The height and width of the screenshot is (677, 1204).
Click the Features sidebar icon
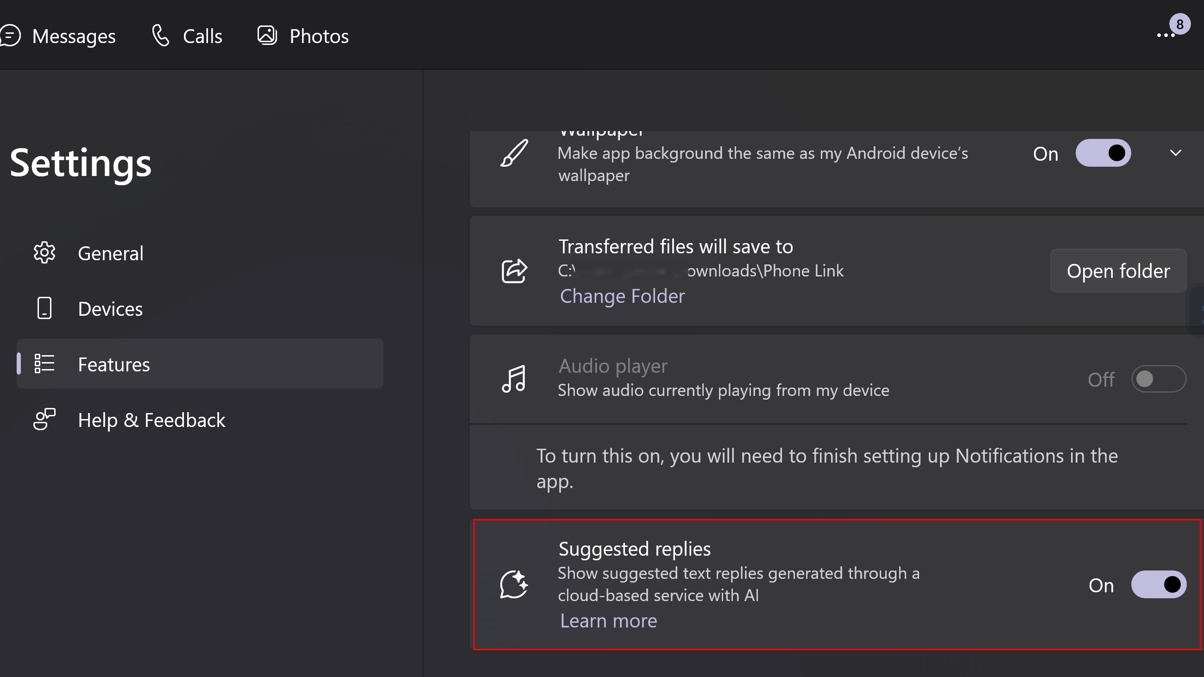[44, 364]
